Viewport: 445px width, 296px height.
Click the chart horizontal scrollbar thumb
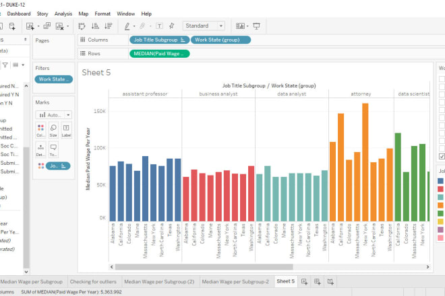[204, 267]
